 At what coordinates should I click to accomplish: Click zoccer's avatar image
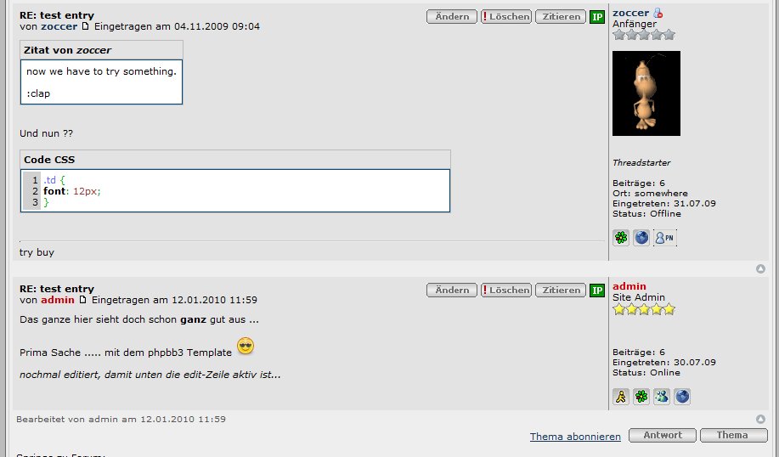646,93
